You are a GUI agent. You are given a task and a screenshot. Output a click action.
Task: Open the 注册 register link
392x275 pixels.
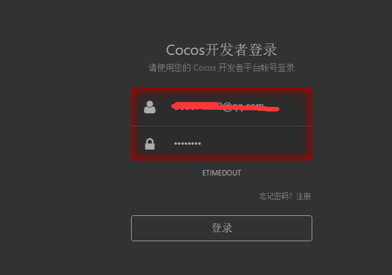[x=303, y=196]
